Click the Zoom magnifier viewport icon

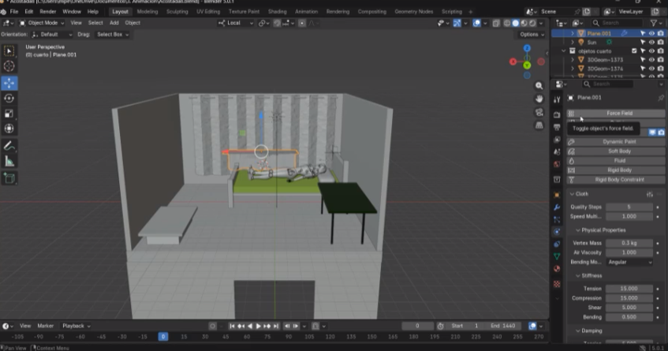(x=539, y=86)
